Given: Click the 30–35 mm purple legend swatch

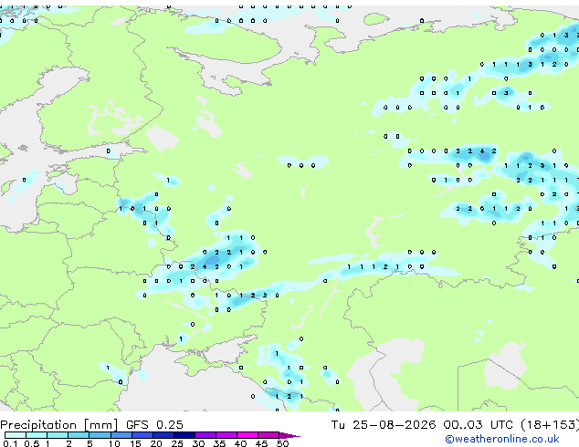Looking at the screenshot, I should [205, 435].
